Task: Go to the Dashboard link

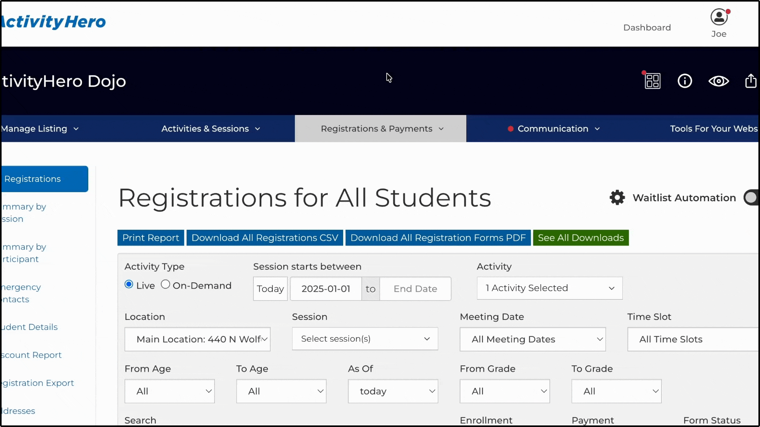Action: pos(647,28)
